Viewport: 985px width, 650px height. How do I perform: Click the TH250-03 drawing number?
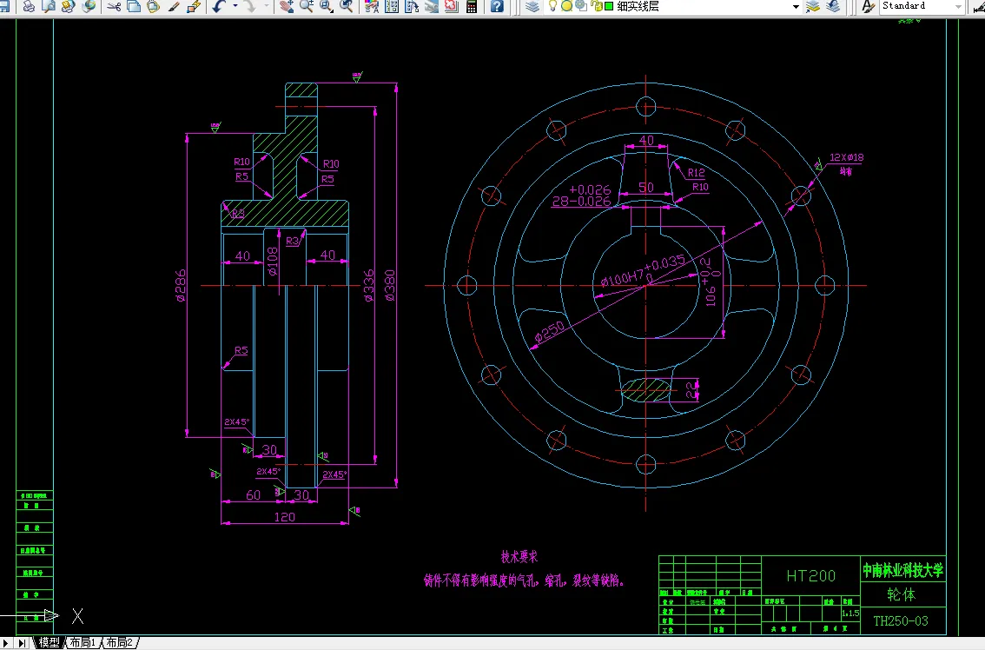[901, 621]
